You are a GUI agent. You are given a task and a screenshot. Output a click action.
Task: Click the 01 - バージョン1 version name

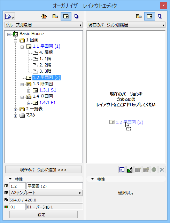(x=55, y=207)
